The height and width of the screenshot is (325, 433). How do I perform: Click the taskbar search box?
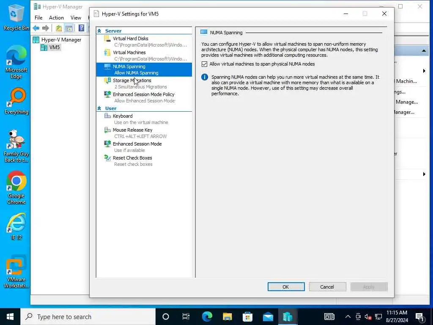click(x=88, y=317)
